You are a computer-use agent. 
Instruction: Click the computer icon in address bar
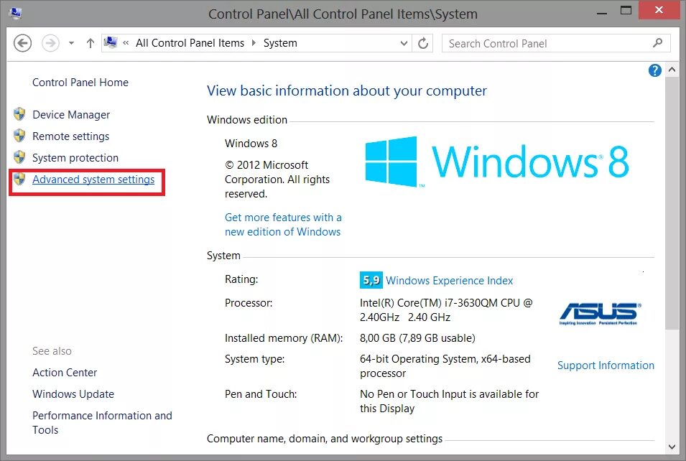pyautogui.click(x=111, y=43)
